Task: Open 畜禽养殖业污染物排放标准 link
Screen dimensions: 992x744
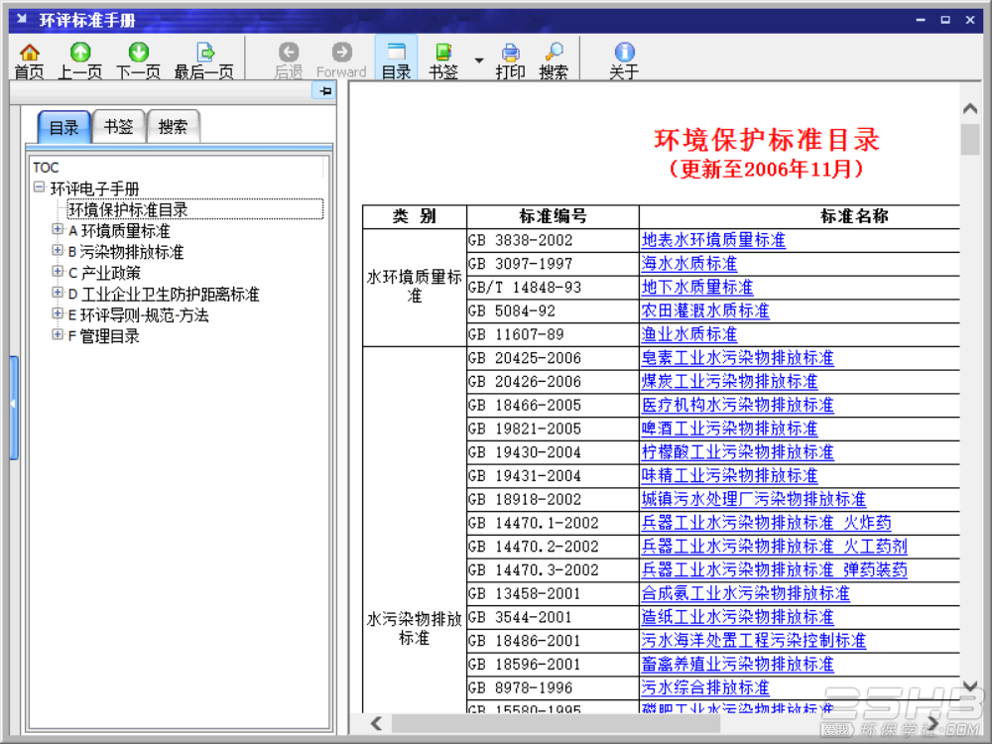Action: tap(738, 665)
